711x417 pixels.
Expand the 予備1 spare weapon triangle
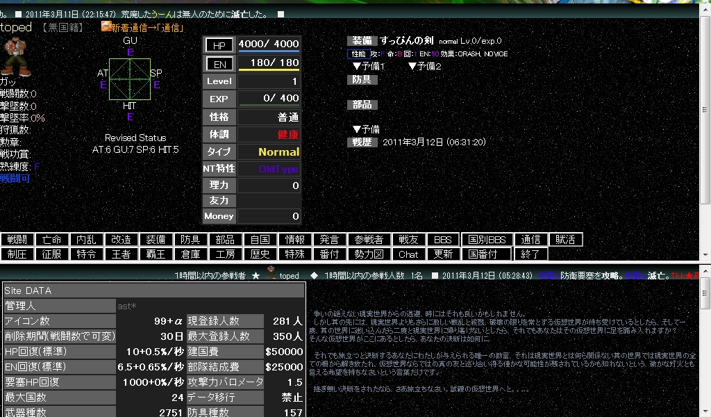357,66
